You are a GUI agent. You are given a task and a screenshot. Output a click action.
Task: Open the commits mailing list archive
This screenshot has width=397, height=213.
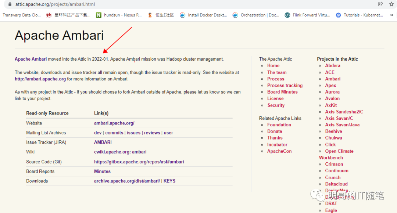click(114, 133)
